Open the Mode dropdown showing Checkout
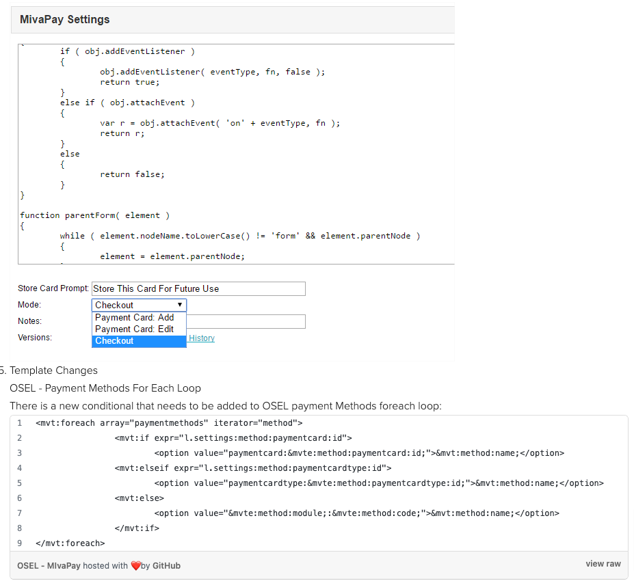Image resolution: width=634 pixels, height=583 pixels. point(139,305)
